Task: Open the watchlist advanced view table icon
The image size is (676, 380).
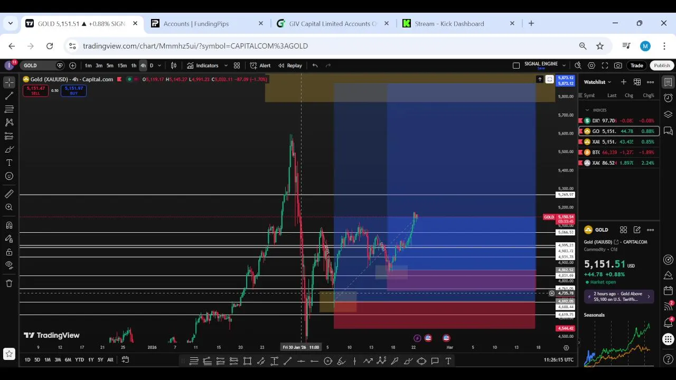Action: tap(637, 82)
